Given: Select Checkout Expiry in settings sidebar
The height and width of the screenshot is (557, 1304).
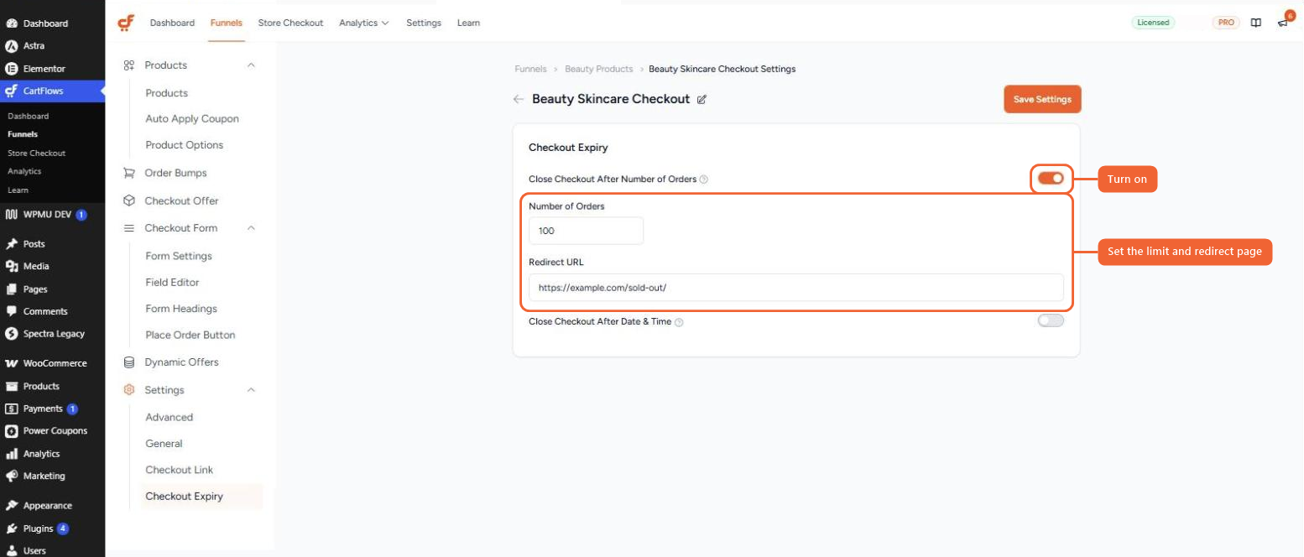Looking at the screenshot, I should [x=201, y=497].
